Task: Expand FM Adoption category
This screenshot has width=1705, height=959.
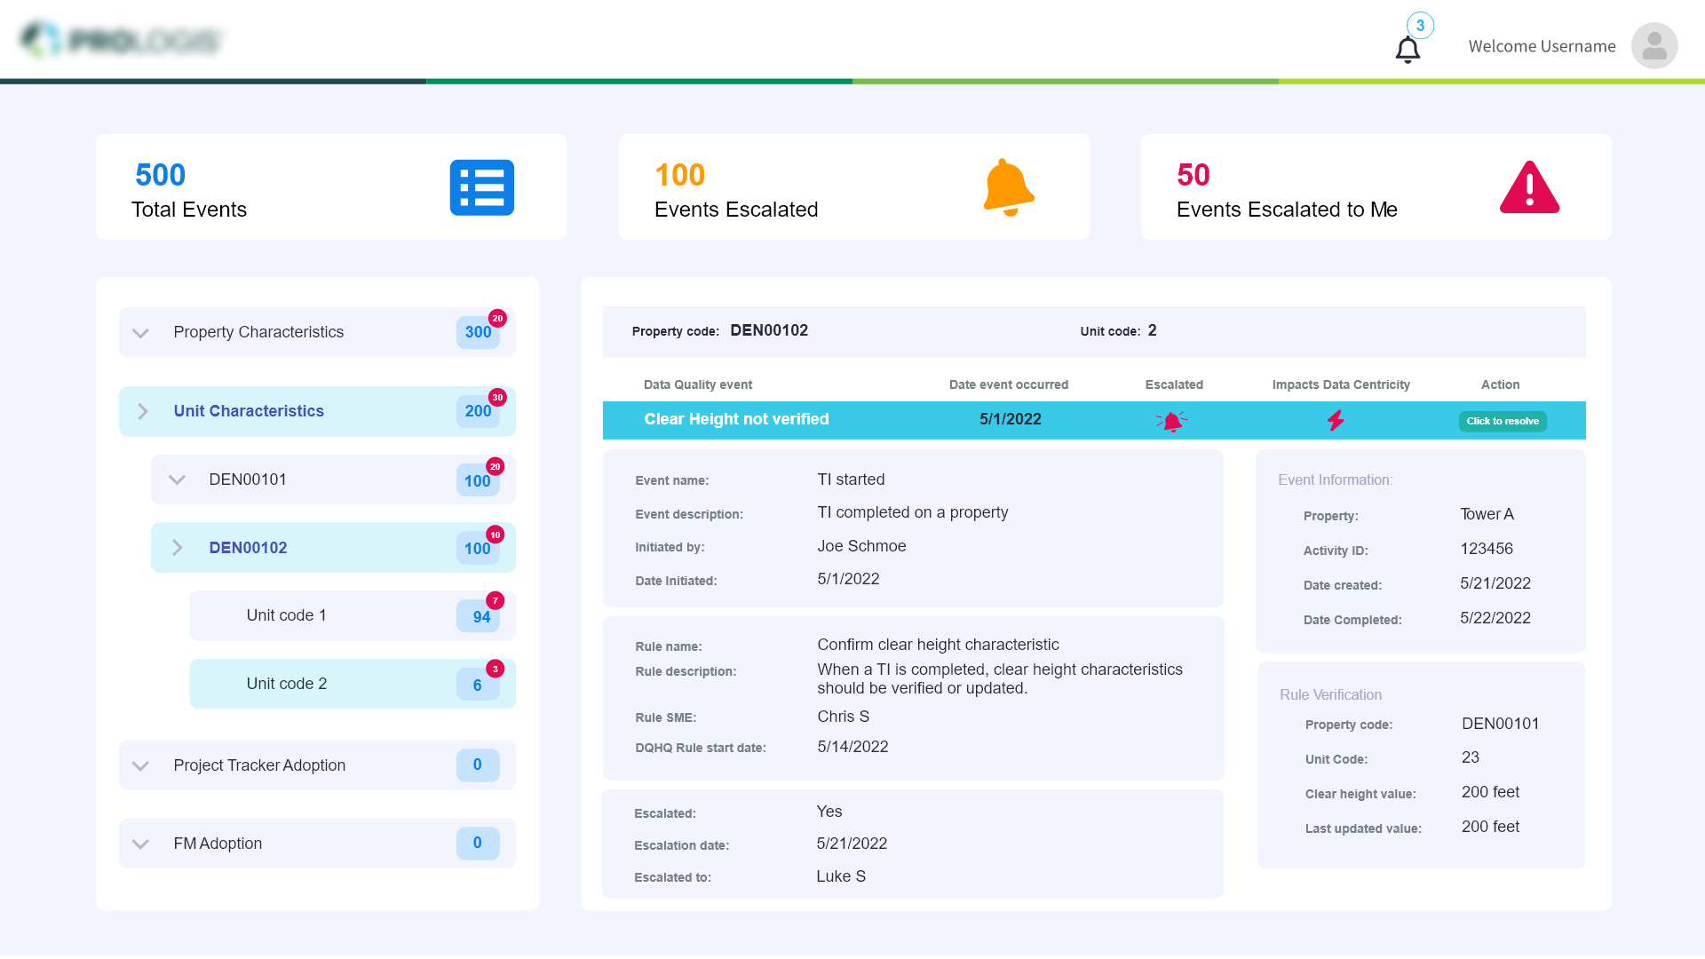Action: (140, 844)
